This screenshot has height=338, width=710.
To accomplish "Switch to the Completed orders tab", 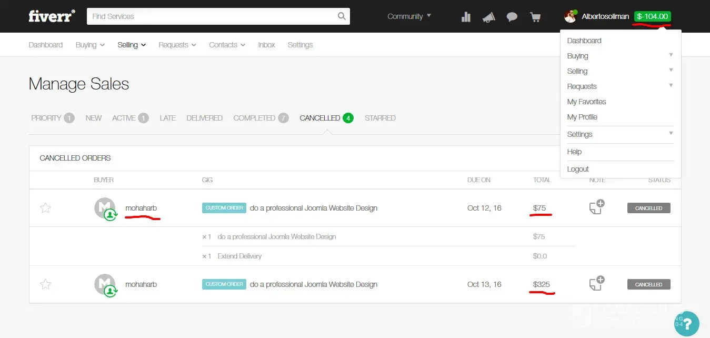I will (261, 118).
